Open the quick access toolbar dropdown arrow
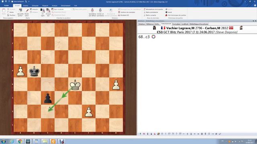 (29, 2)
